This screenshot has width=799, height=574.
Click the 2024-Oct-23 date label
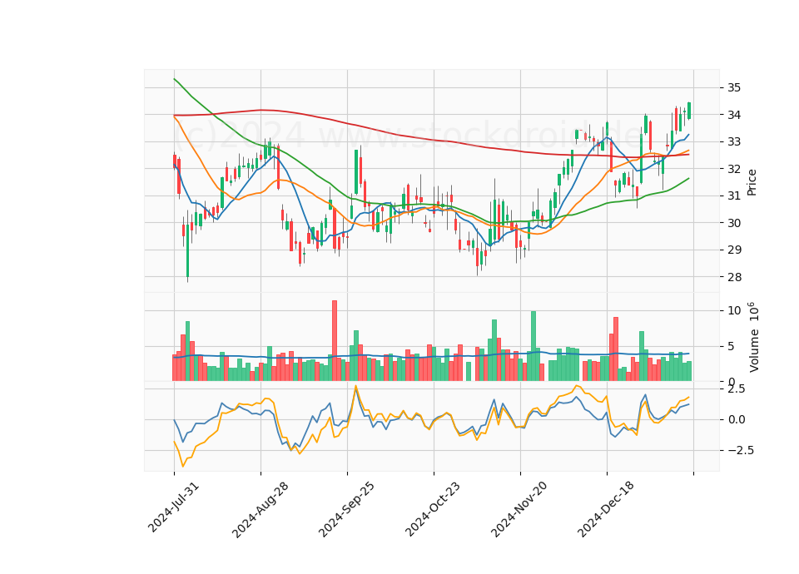point(433,509)
